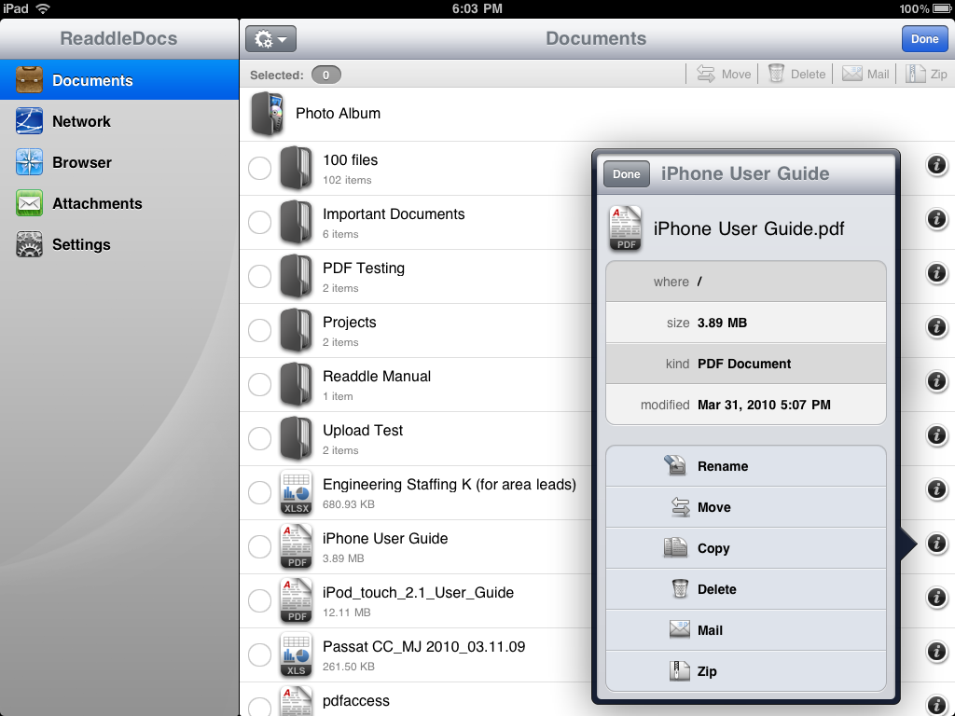955x716 pixels.
Task: Choose Rename in the file popover
Action: [745, 466]
